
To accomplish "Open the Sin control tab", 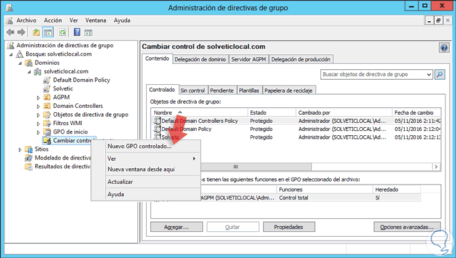I will point(192,90).
